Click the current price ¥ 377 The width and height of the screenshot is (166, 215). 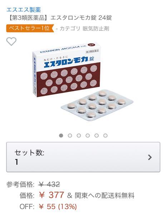click(51, 195)
